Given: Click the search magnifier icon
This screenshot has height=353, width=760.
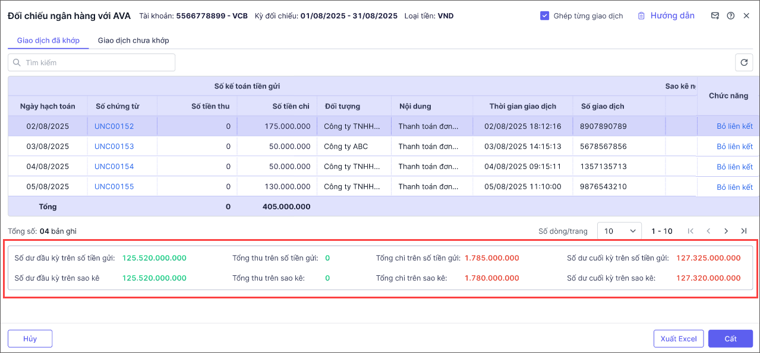Looking at the screenshot, I should click(x=17, y=63).
